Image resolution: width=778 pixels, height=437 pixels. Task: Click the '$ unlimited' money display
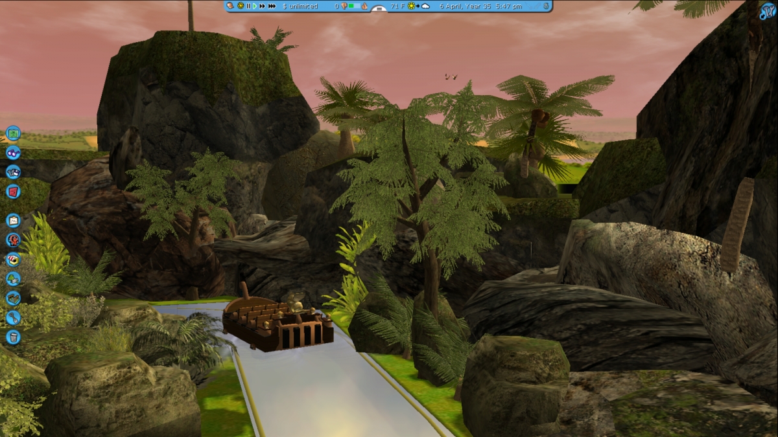pos(300,6)
